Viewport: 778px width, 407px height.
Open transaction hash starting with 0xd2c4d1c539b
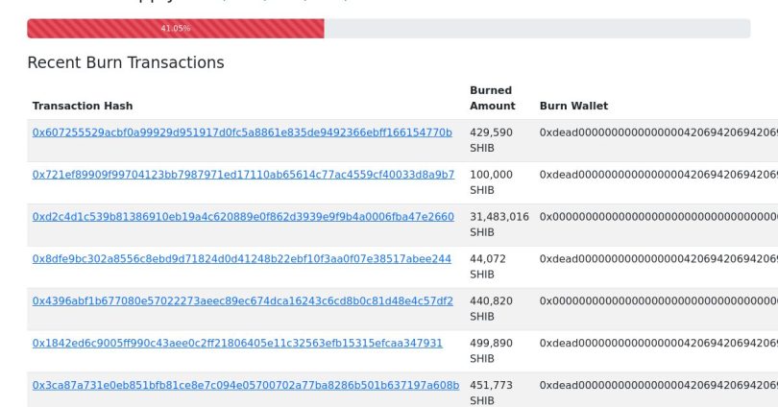[x=243, y=217]
